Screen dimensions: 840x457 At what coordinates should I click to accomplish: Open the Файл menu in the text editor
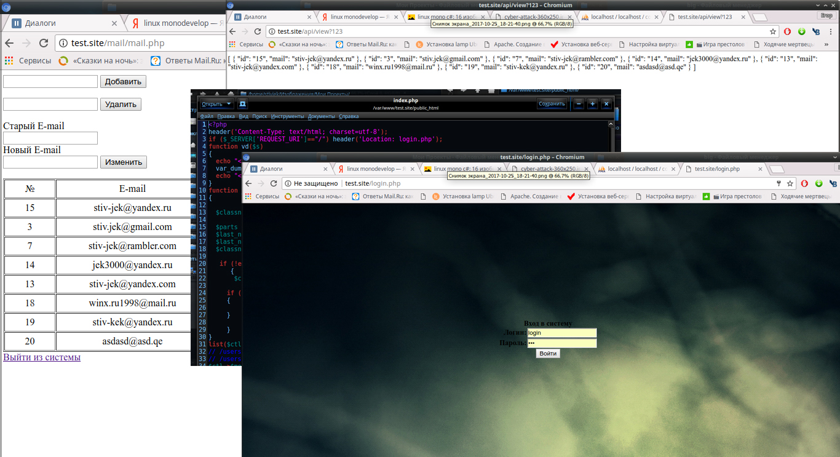coord(206,116)
